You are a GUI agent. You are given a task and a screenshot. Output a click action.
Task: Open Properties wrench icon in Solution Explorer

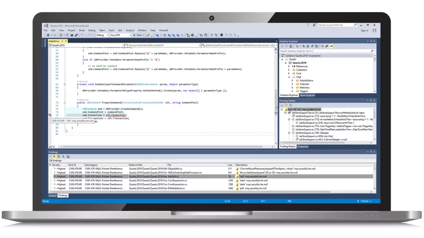click(x=326, y=46)
